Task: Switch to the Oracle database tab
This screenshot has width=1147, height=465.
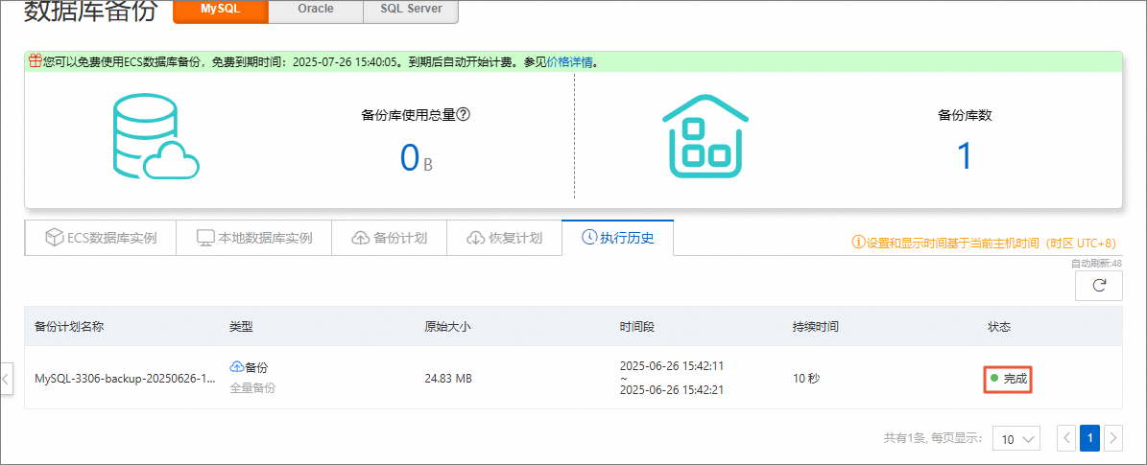Action: (316, 11)
